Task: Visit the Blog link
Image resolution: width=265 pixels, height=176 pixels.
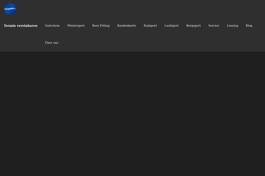Action: [249, 26]
